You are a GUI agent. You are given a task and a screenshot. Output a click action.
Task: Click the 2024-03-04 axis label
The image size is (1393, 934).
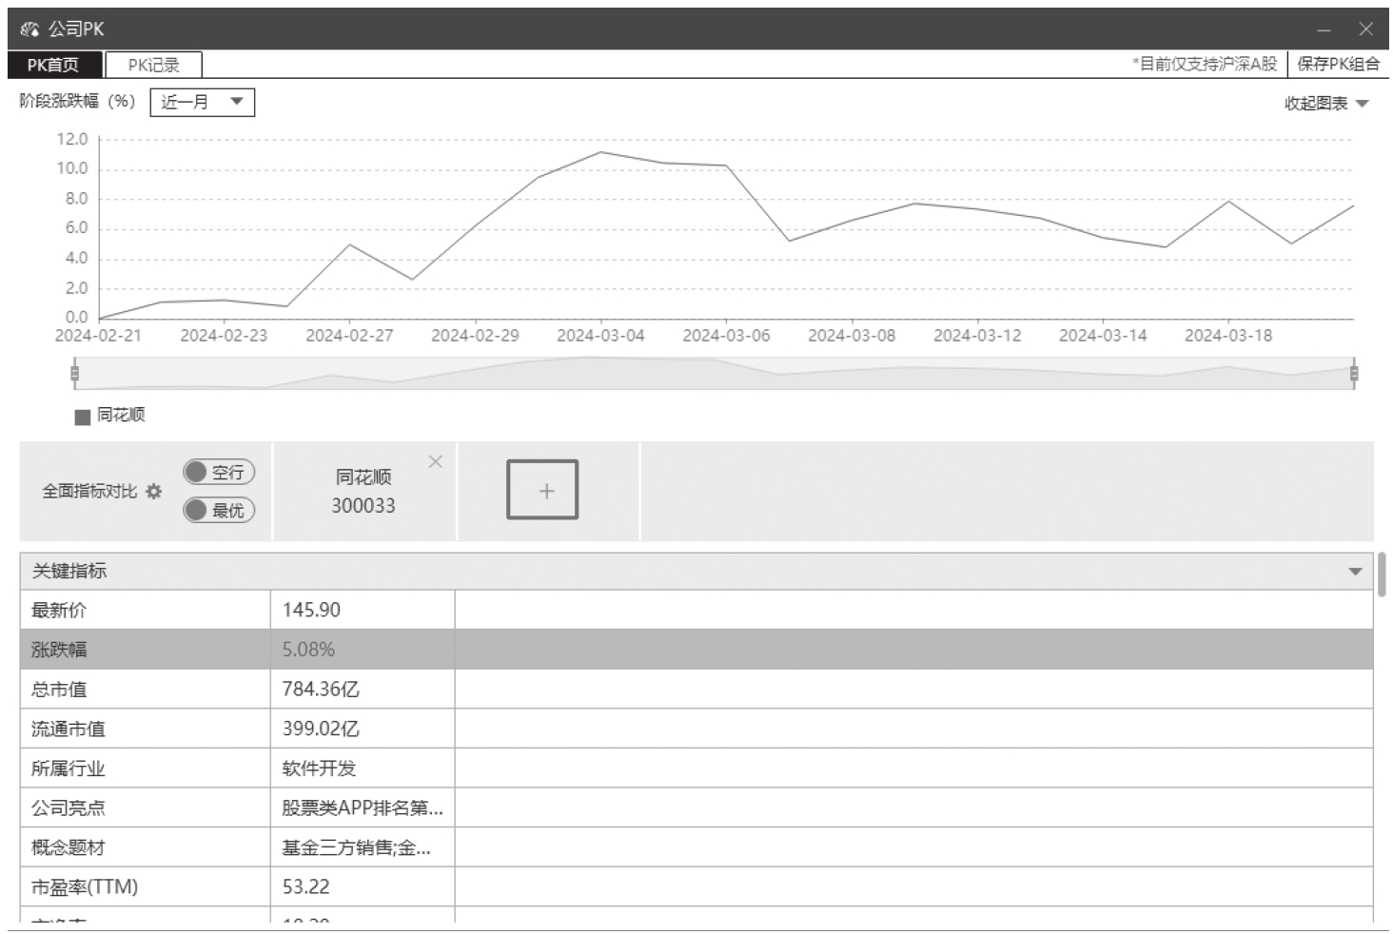(600, 336)
